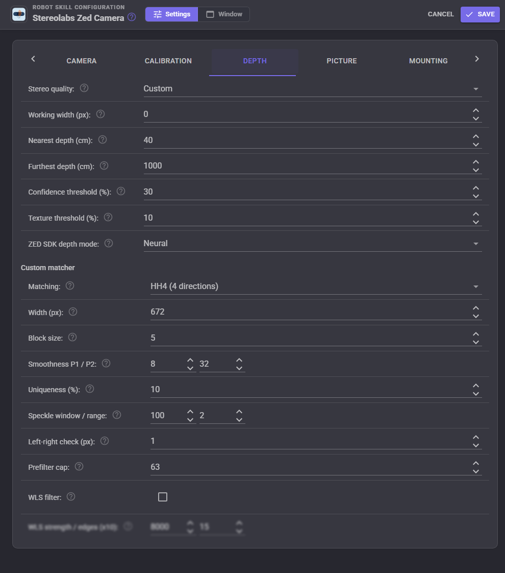Open help for Speckle window / range

tap(116, 415)
